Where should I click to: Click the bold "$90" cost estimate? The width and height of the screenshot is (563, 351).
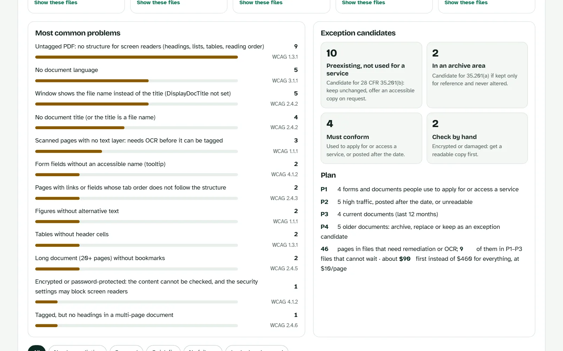405,259
